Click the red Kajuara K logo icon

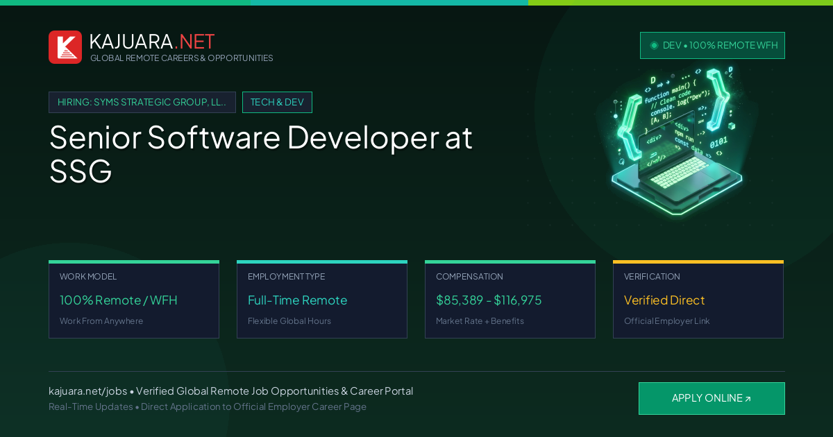tap(65, 47)
